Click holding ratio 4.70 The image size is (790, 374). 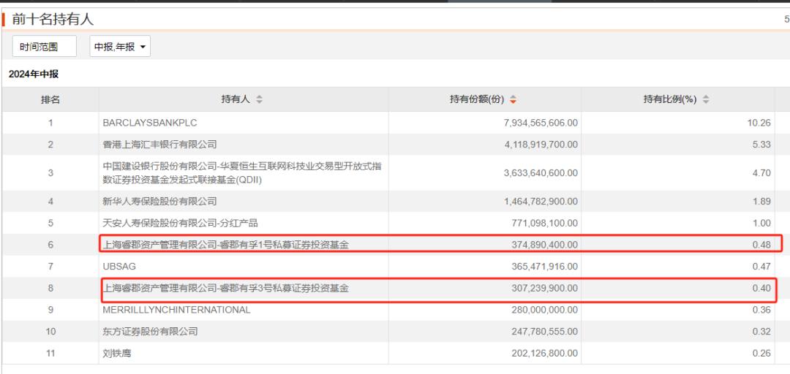[761, 172]
